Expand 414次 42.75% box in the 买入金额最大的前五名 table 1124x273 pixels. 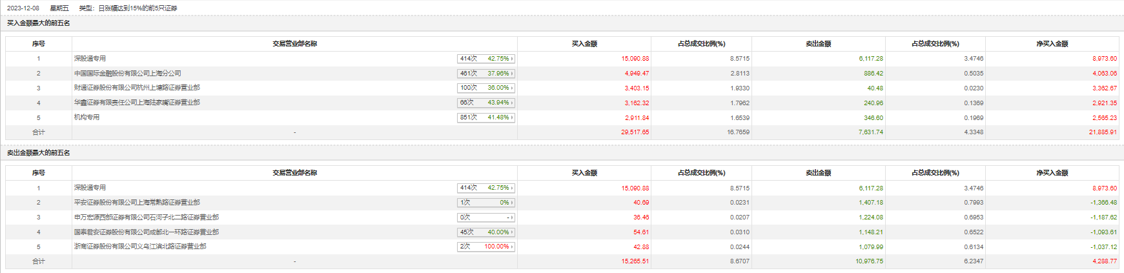485,59
